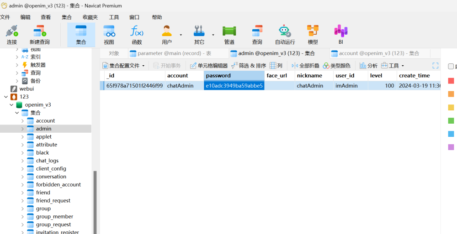Click the Pipeline (管道) toolbar icon
457x234 pixels.
(229, 35)
